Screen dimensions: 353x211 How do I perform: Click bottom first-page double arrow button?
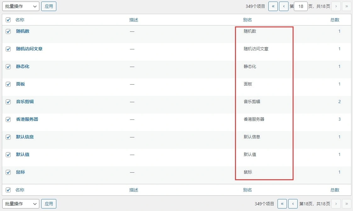coord(282,204)
